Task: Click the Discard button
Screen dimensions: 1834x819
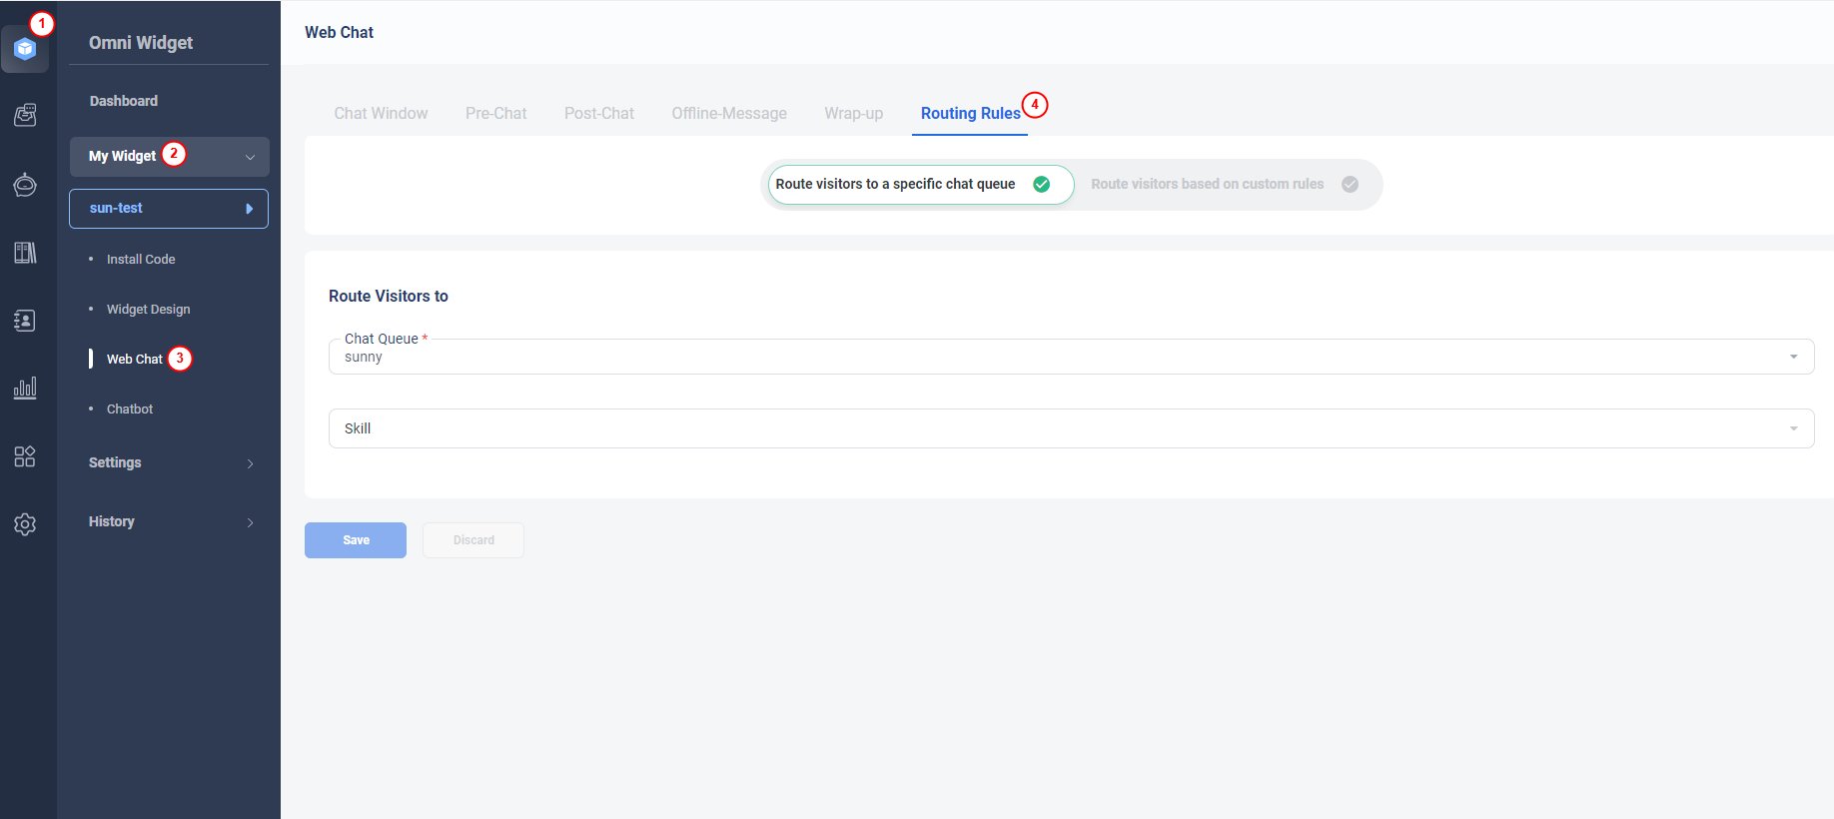Action: [473, 540]
